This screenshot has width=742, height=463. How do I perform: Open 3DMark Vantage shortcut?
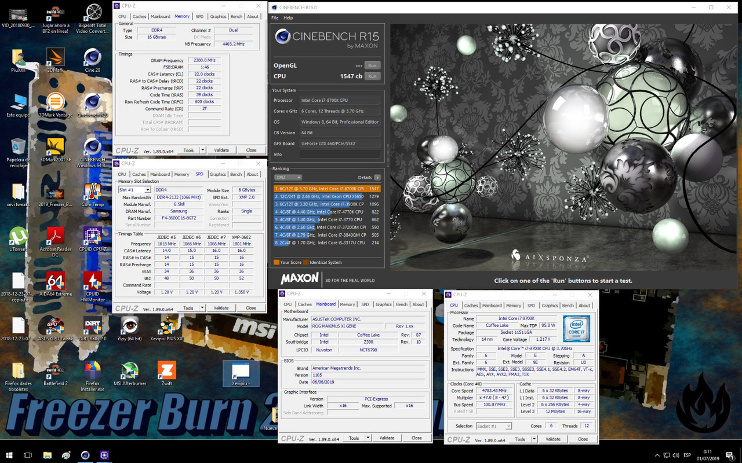(x=55, y=105)
